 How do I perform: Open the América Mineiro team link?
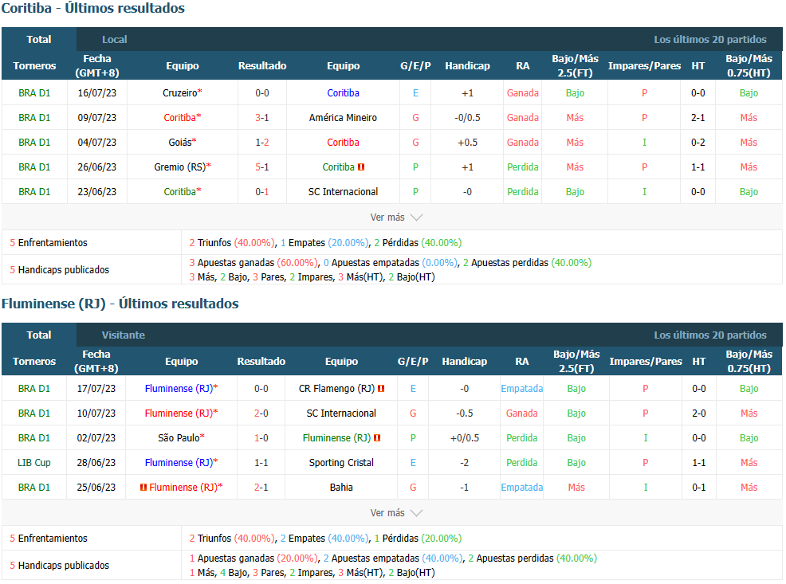343,118
